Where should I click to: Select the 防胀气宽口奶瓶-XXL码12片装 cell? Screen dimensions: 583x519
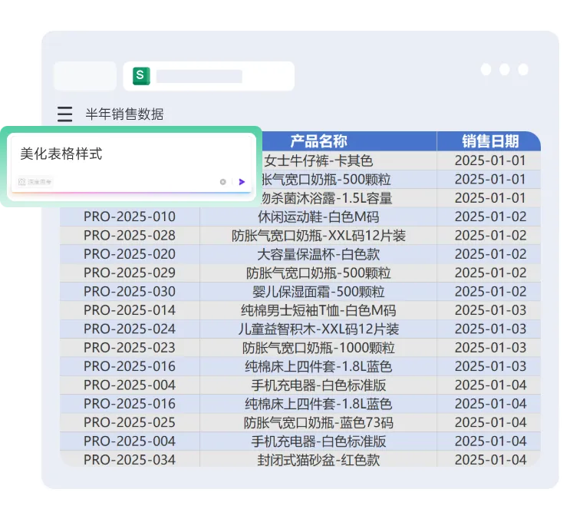tap(318, 236)
